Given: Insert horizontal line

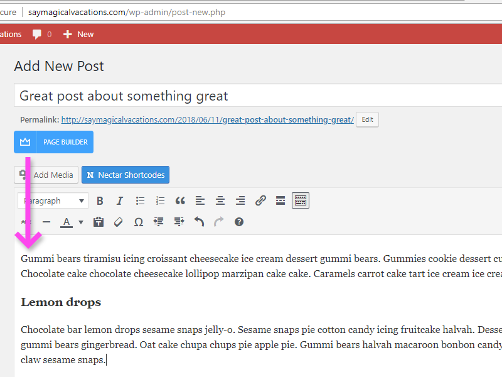Looking at the screenshot, I should (x=46, y=222).
